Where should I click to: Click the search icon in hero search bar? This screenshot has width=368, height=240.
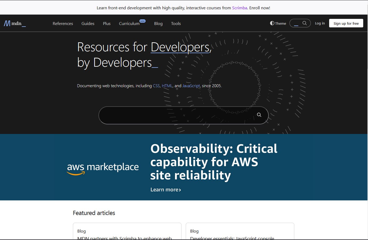pos(259,115)
